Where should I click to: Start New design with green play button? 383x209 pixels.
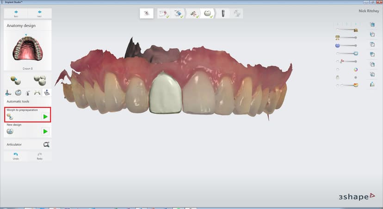click(x=45, y=131)
